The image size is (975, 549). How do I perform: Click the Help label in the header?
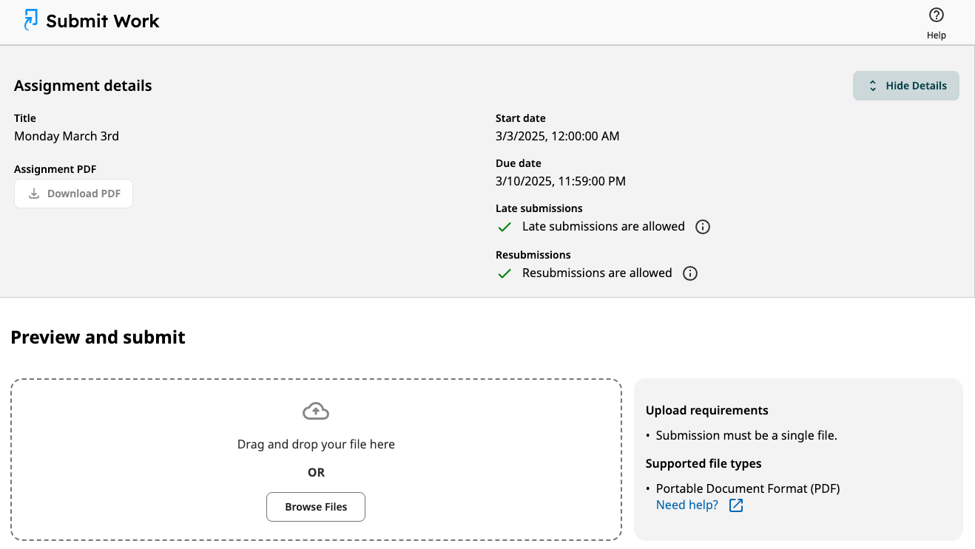click(x=937, y=35)
